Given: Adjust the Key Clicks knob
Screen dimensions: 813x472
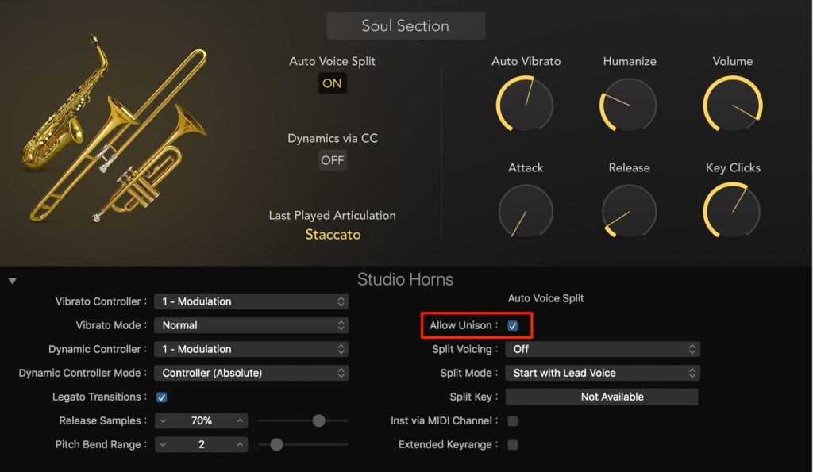Looking at the screenshot, I should point(732,211).
